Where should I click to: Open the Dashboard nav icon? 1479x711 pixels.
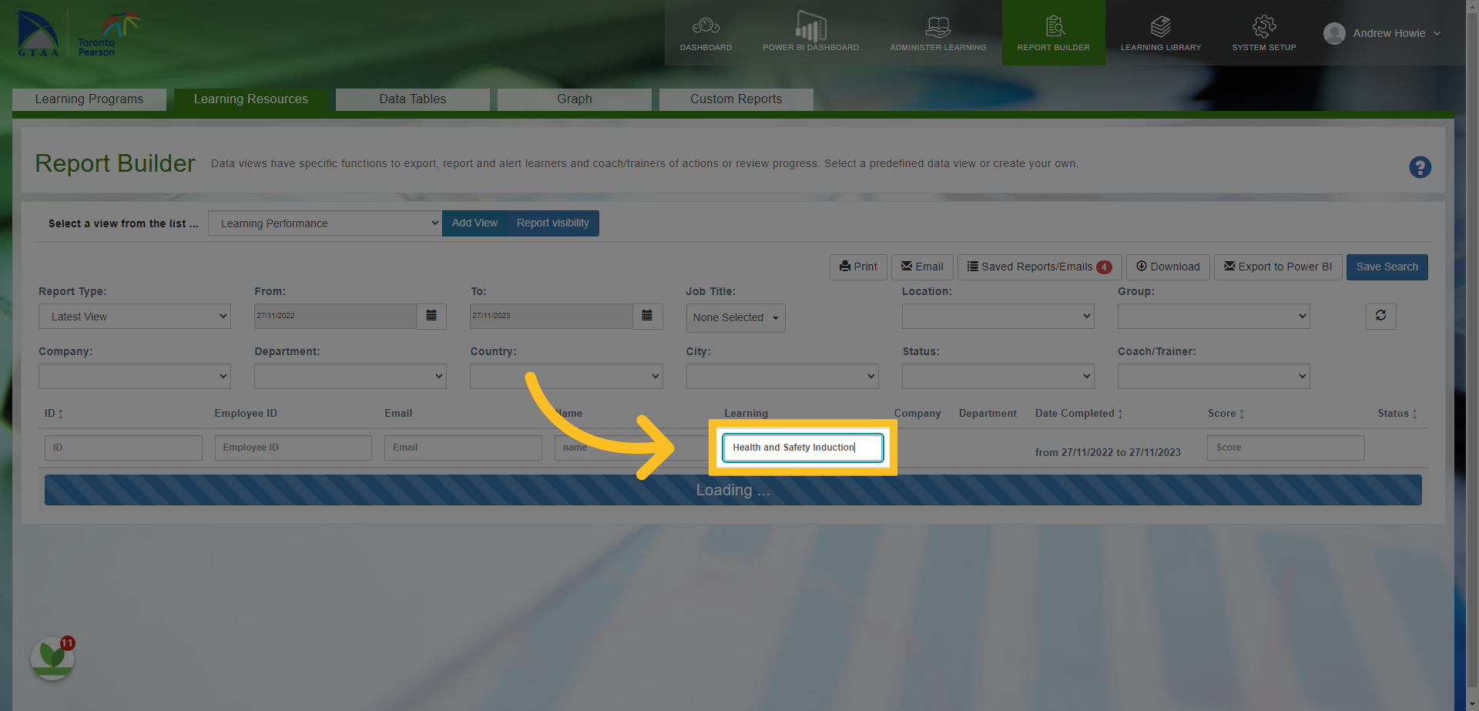pos(706,27)
